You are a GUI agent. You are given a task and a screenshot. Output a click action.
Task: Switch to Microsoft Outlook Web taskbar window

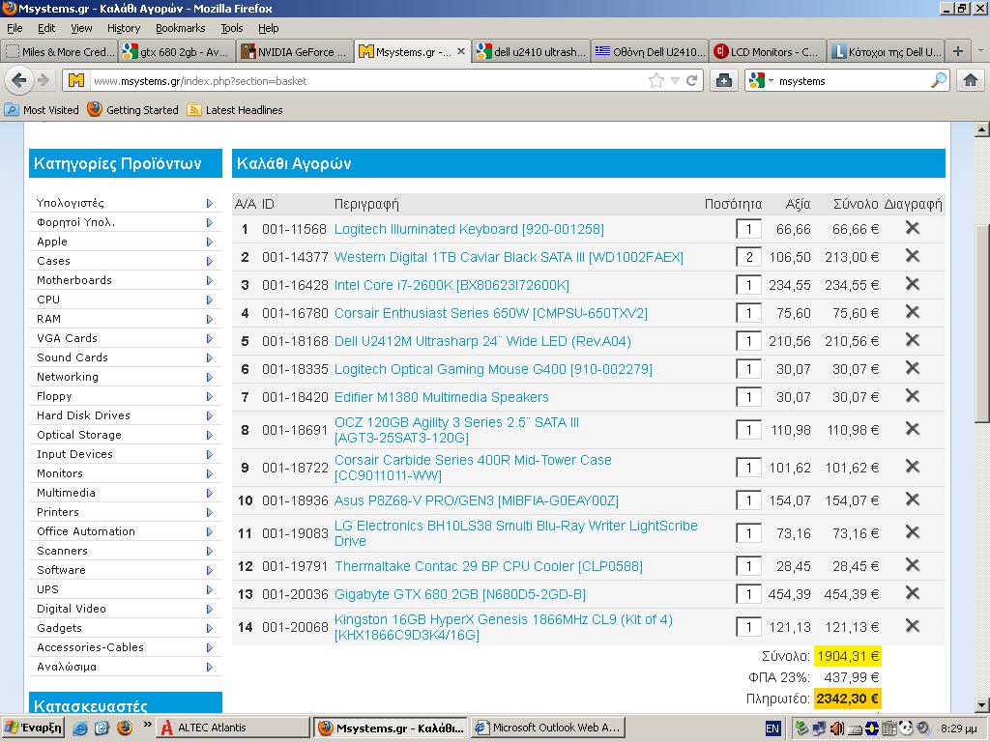pos(548,728)
